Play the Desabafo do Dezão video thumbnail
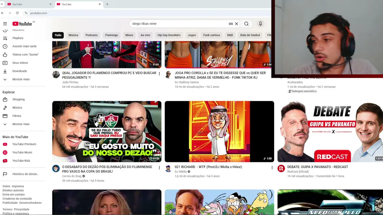This screenshot has width=383, height=215. pos(107,132)
